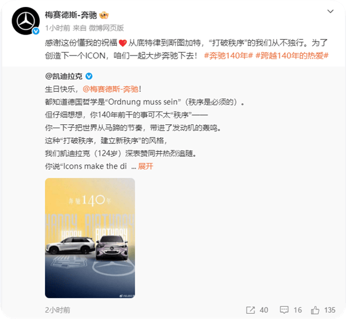The image size is (346, 319).
Task: Click the 2小时前 original post timestamp
Action: pyautogui.click(x=58, y=310)
